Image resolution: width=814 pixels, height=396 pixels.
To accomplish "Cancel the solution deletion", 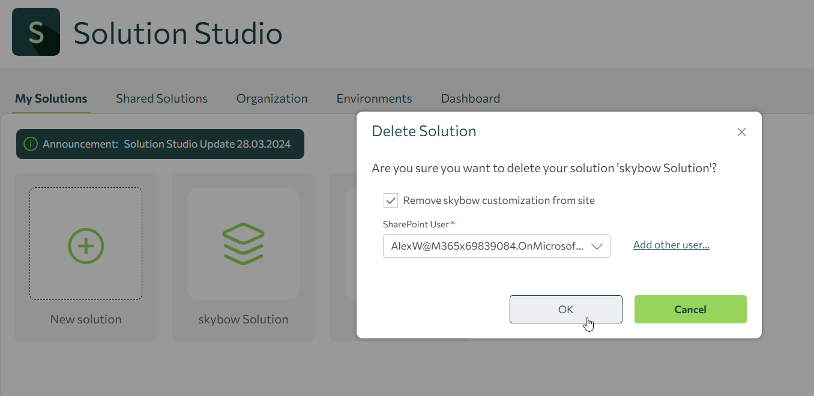I will pyautogui.click(x=690, y=309).
